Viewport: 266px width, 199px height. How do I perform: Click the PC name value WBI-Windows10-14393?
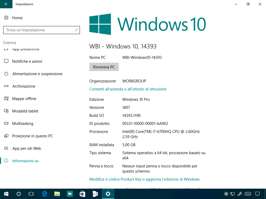142,58
